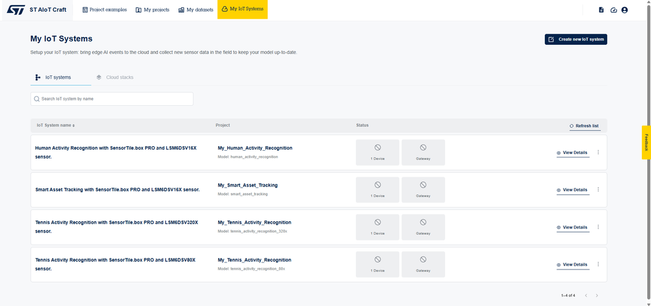The height and width of the screenshot is (306, 651).
Task: Click the previous page chevron
Action: click(x=586, y=296)
